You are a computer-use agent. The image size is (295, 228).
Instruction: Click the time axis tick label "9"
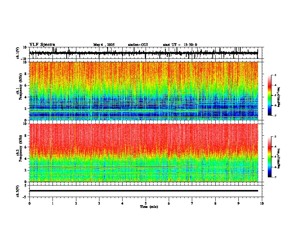(238, 203)
